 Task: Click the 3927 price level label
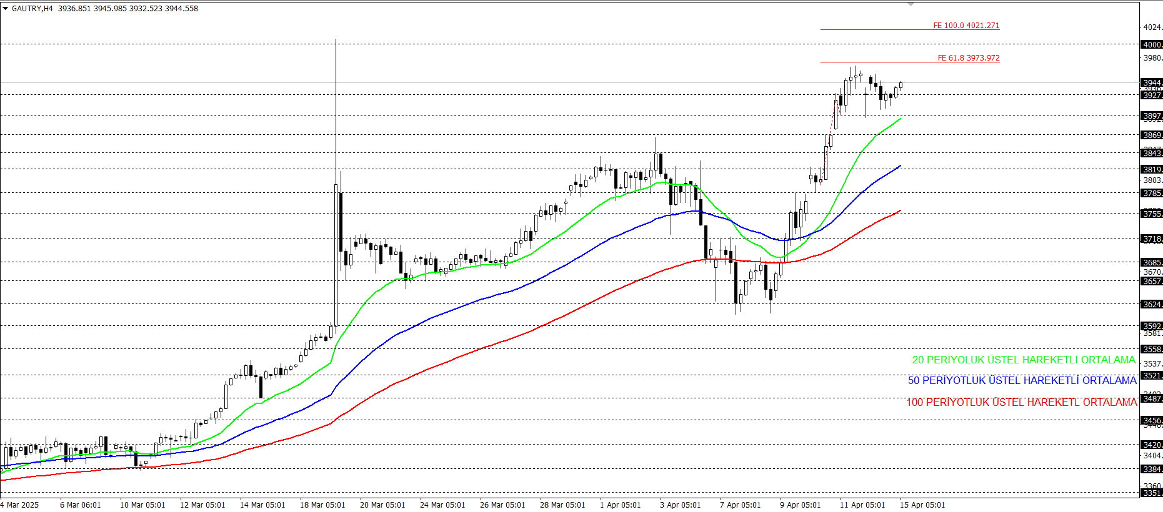click(1152, 95)
